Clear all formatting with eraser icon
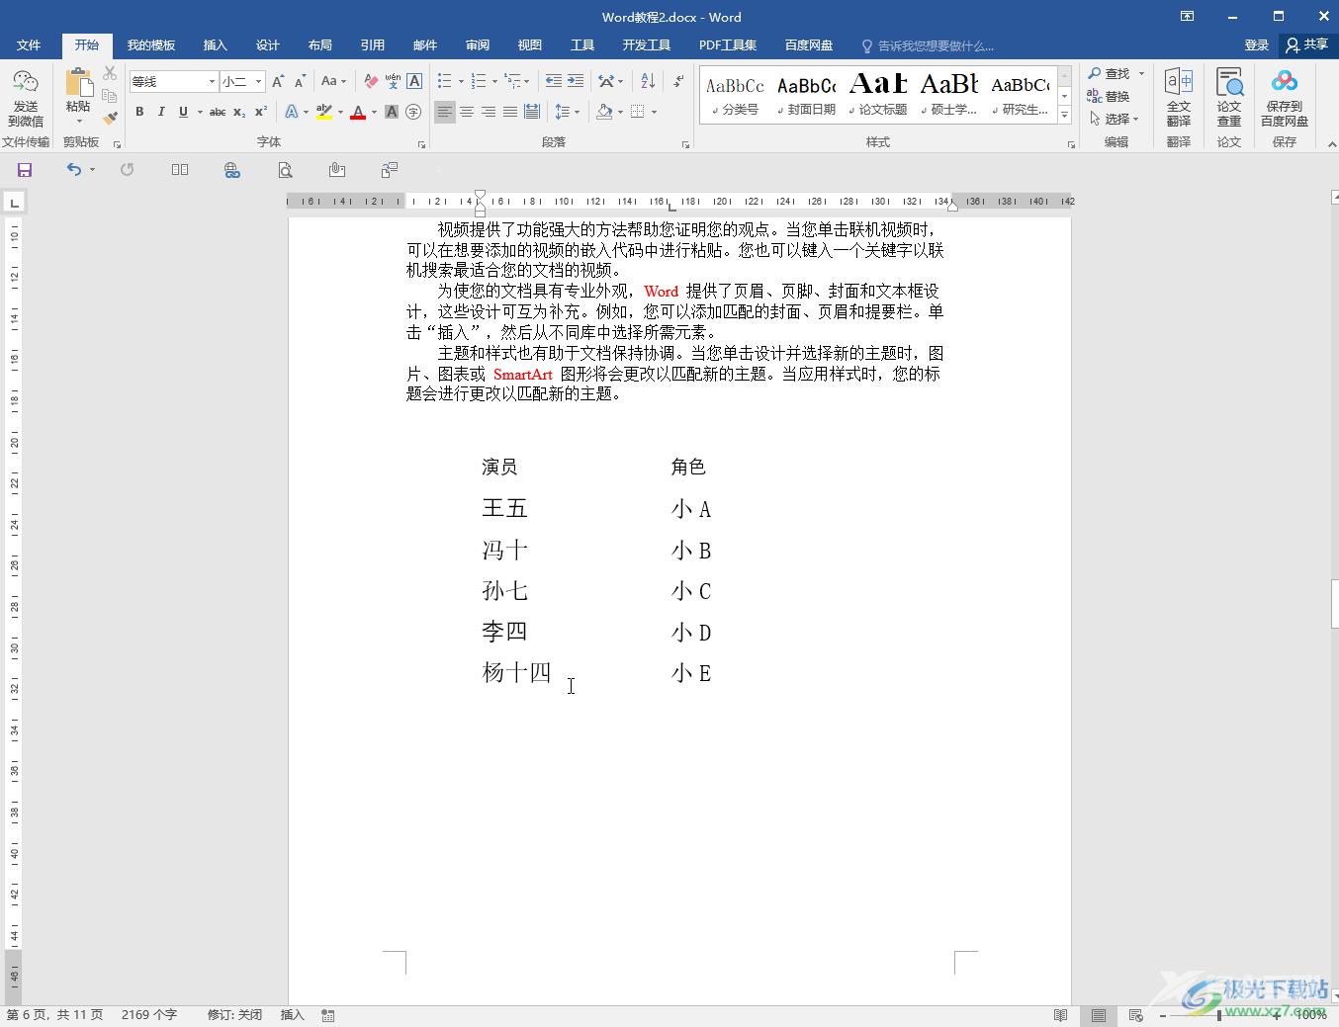Screen dimensions: 1339x1027 click(x=371, y=81)
